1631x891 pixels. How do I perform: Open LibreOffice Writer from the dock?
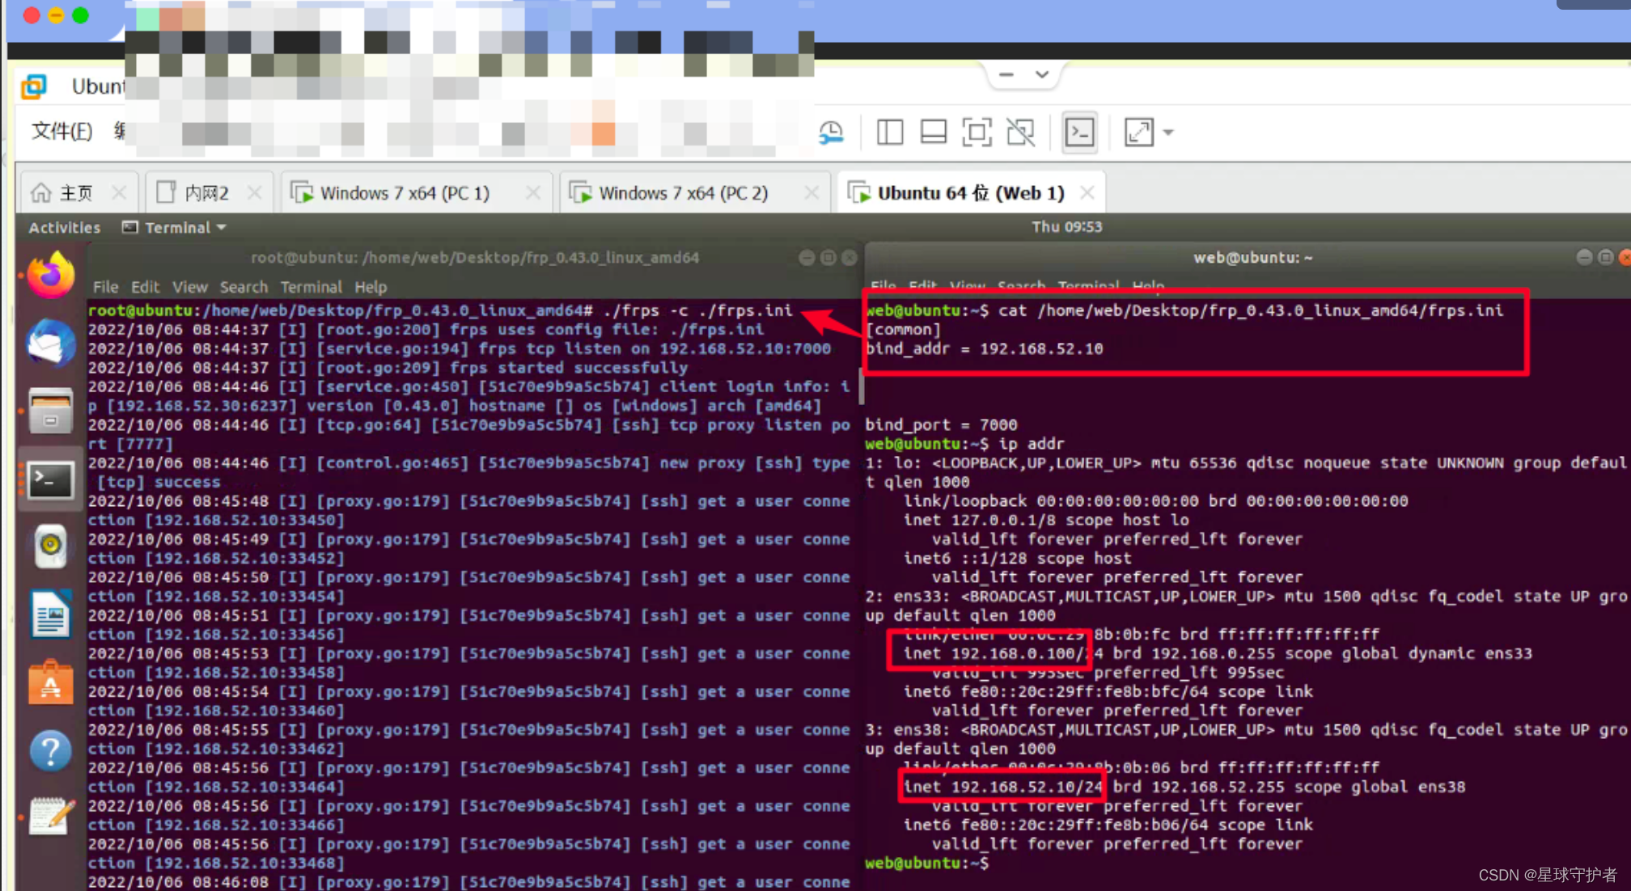(x=50, y=615)
